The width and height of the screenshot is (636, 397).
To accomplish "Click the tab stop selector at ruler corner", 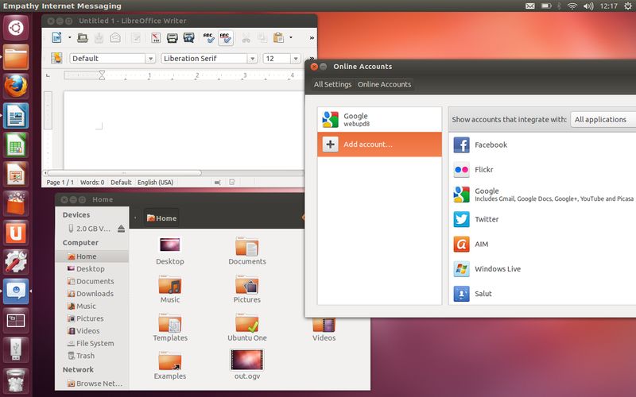I will [x=48, y=75].
